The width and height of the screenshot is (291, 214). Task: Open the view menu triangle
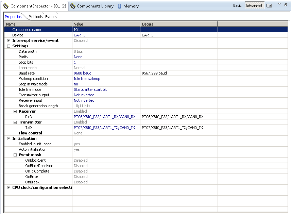[279, 4]
